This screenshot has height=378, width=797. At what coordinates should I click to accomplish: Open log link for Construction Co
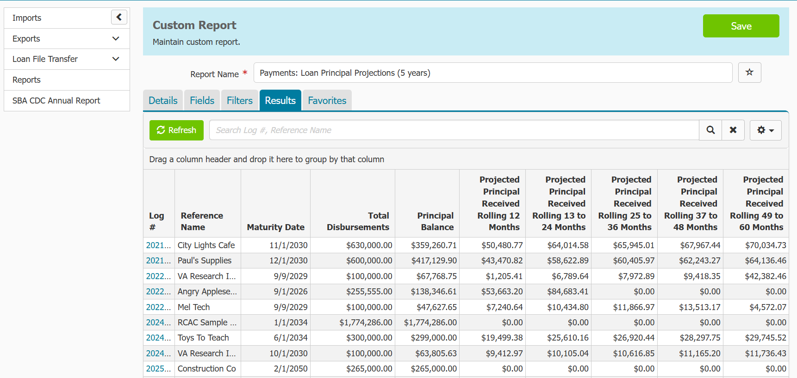pos(158,369)
